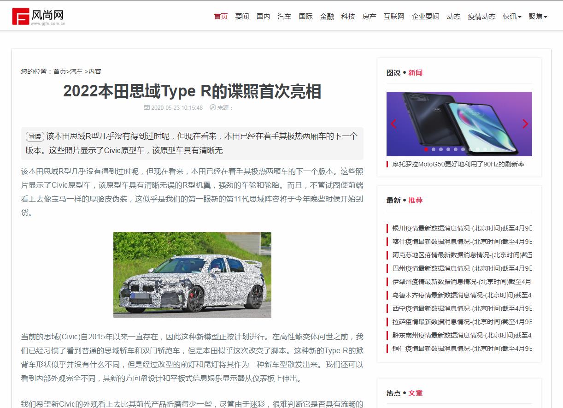Viewport: 563px width, 408px height.
Task: Open the 黔东南州疫情 article link
Action: [462, 335]
